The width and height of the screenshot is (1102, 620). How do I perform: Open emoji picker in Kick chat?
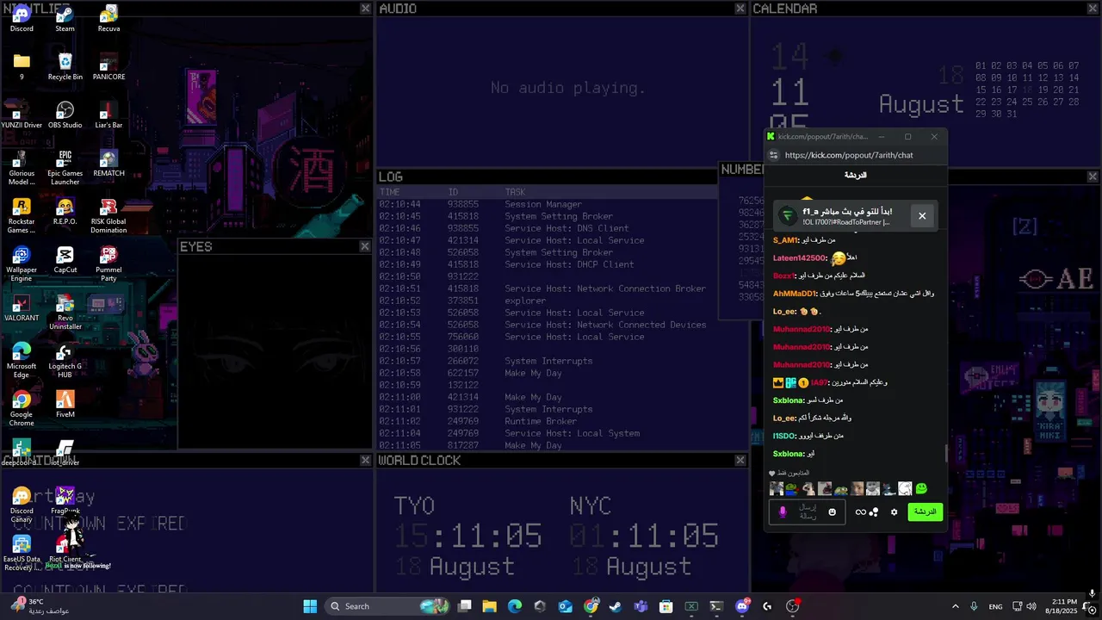pos(832,512)
